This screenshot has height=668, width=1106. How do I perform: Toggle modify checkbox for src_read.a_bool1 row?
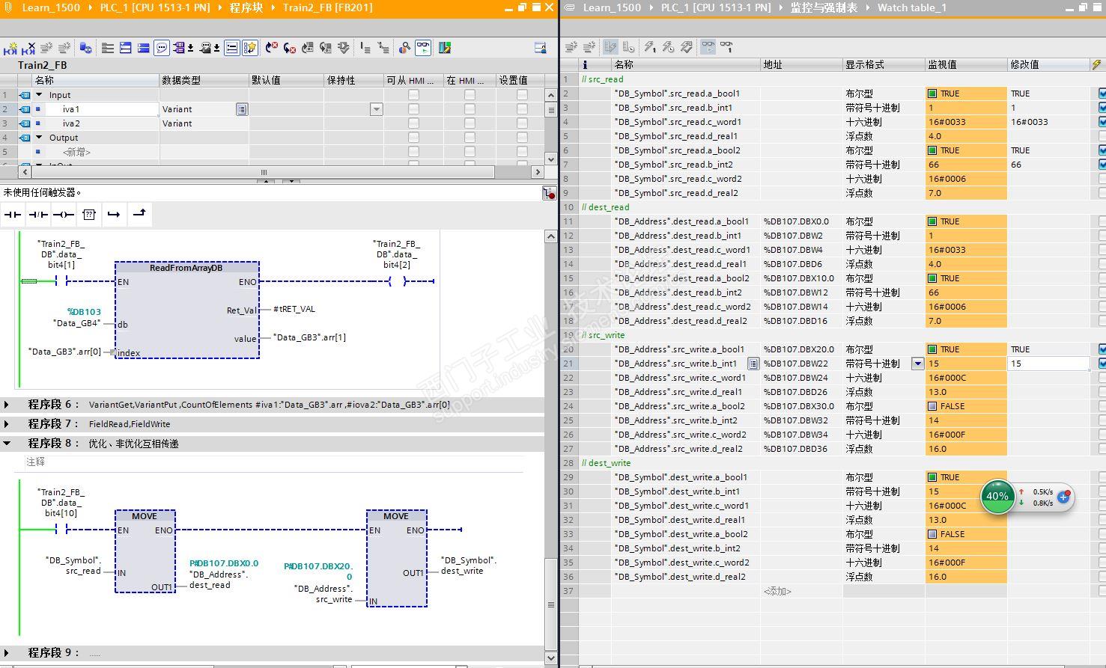1102,94
